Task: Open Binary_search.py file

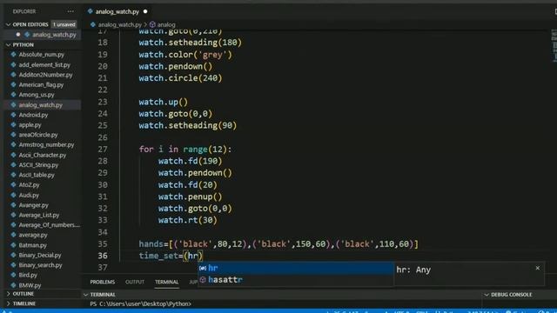Action: click(40, 265)
